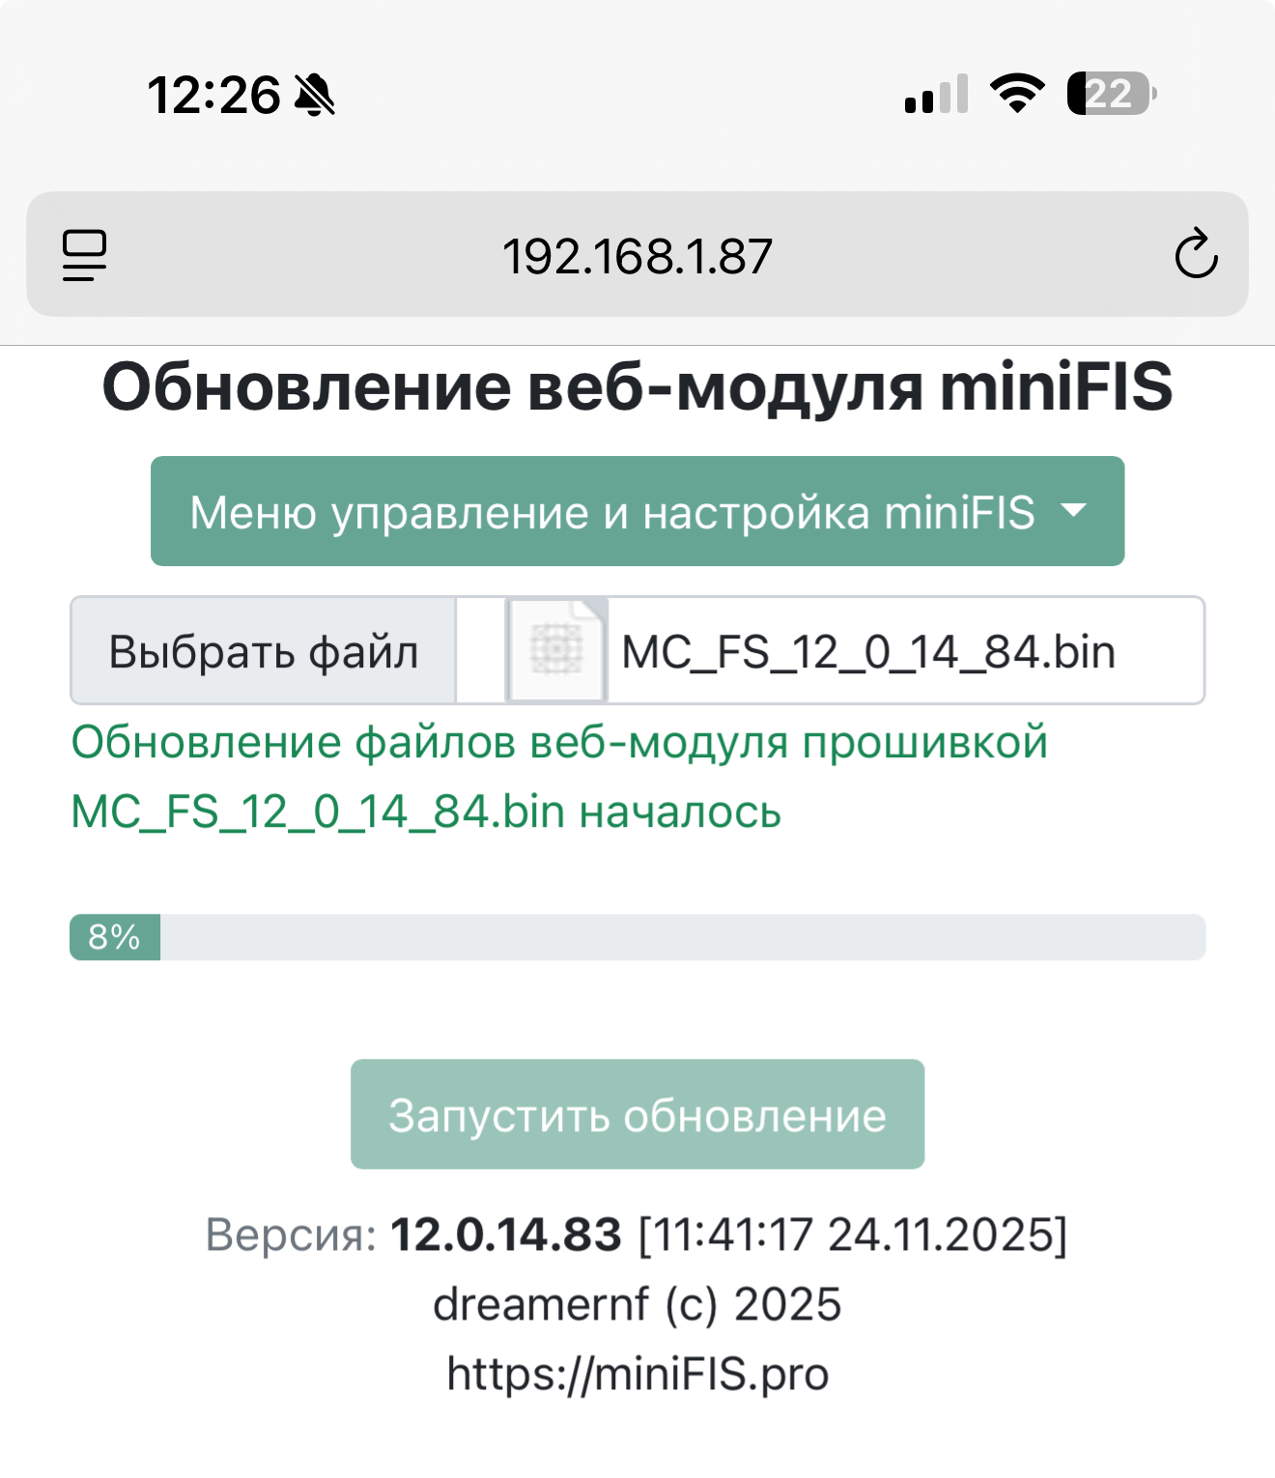Tap the Wi-Fi status icon
This screenshot has width=1275, height=1478.
coord(1017,94)
